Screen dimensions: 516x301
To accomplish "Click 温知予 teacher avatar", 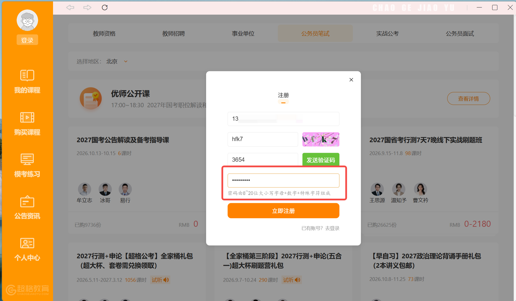I will (x=399, y=189).
